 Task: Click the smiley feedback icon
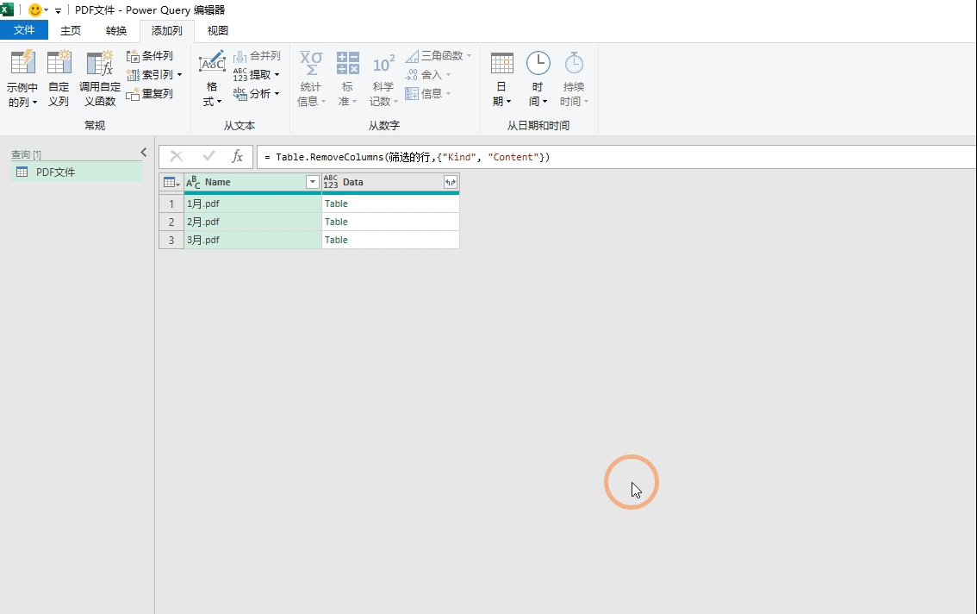coord(34,10)
